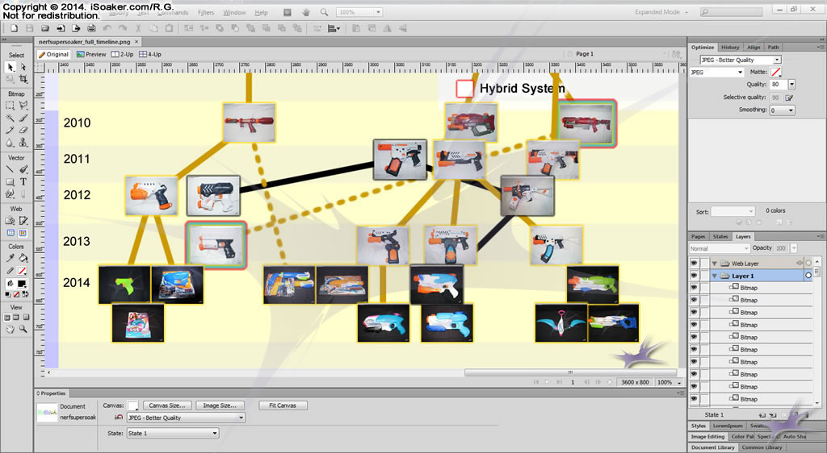
Task: Select the Magic Wand tool
Action: tap(10, 118)
